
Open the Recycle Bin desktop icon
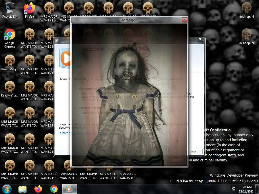(x=10, y=10)
